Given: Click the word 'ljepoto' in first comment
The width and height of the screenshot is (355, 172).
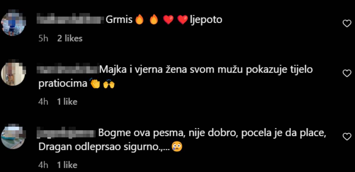Looking at the screenshot, I should [x=206, y=20].
